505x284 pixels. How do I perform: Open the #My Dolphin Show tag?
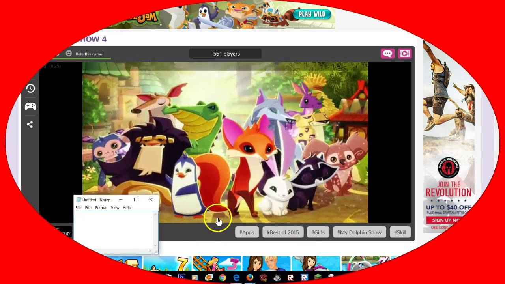359,232
